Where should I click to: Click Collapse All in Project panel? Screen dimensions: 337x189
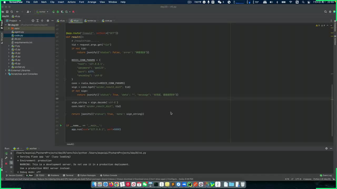pos(42,21)
